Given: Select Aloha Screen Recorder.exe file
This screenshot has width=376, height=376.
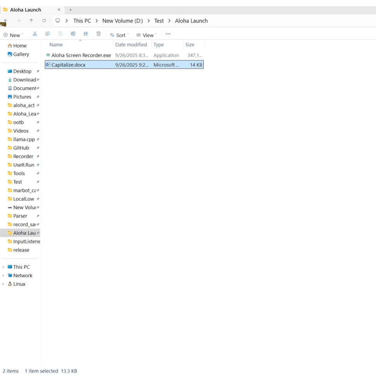Looking at the screenshot, I should tap(81, 55).
